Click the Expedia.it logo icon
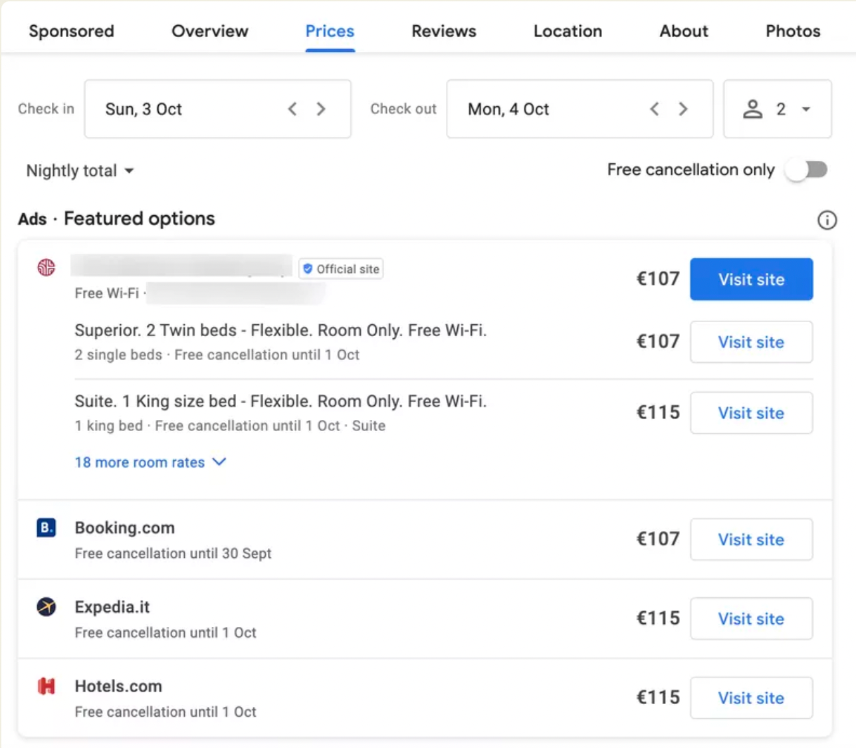 pyautogui.click(x=46, y=607)
